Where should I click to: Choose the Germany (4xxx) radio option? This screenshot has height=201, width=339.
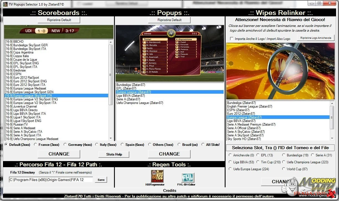pos(65,144)
